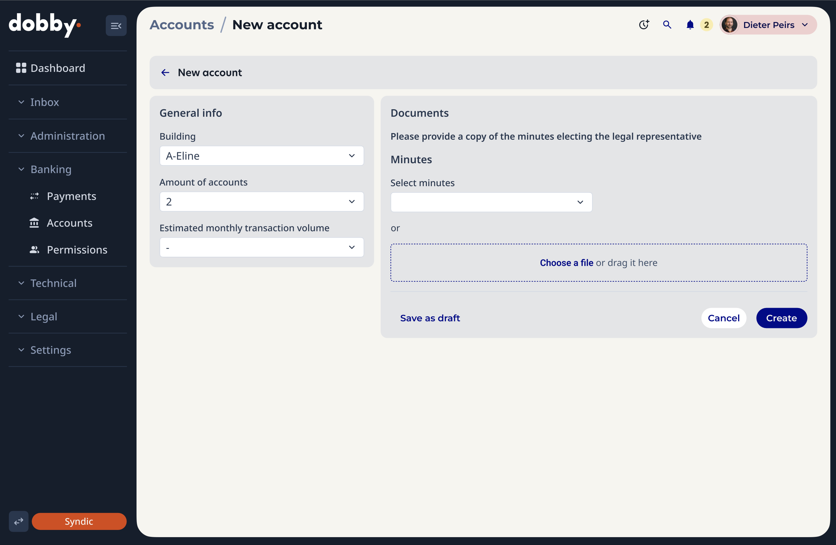Open notifications bell icon
The height and width of the screenshot is (545, 836).
click(690, 24)
